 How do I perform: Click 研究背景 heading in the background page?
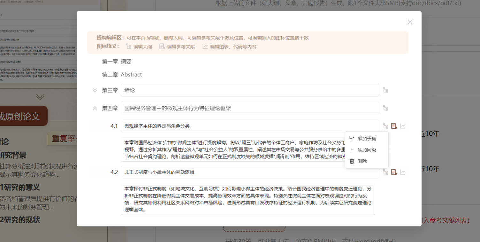pyautogui.click(x=13, y=155)
